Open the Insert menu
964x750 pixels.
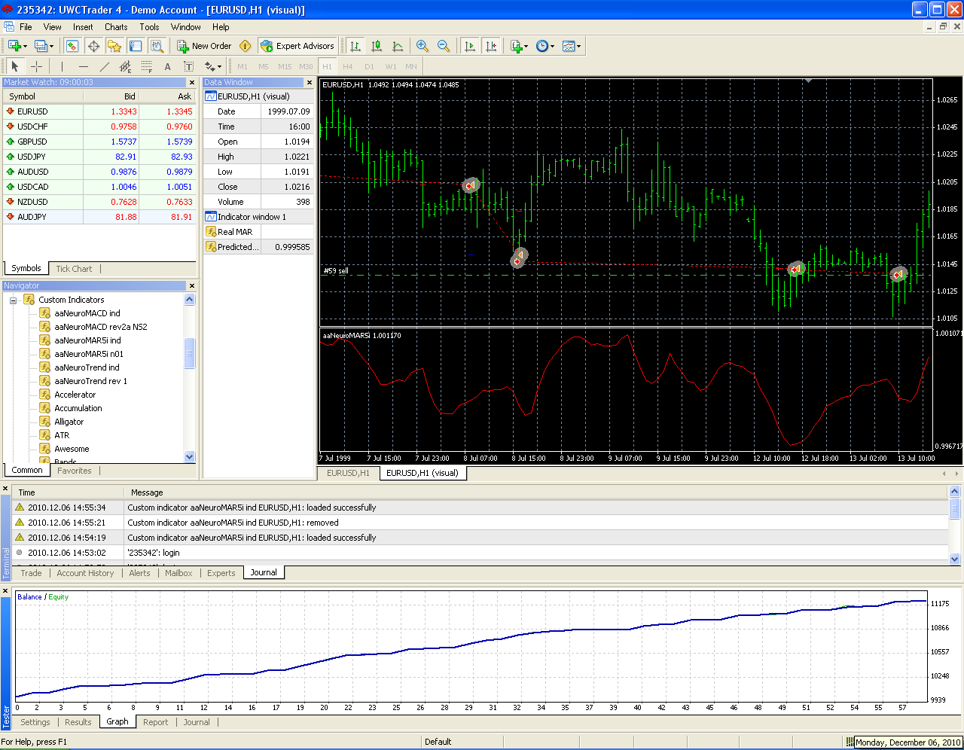[x=83, y=27]
